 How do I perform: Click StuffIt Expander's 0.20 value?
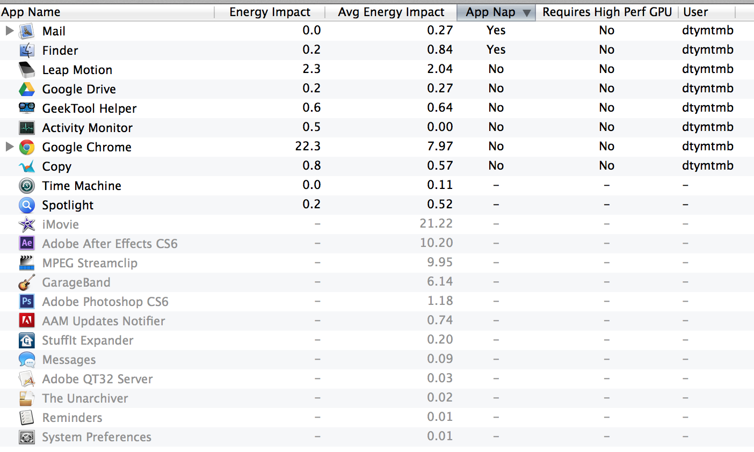[440, 339]
